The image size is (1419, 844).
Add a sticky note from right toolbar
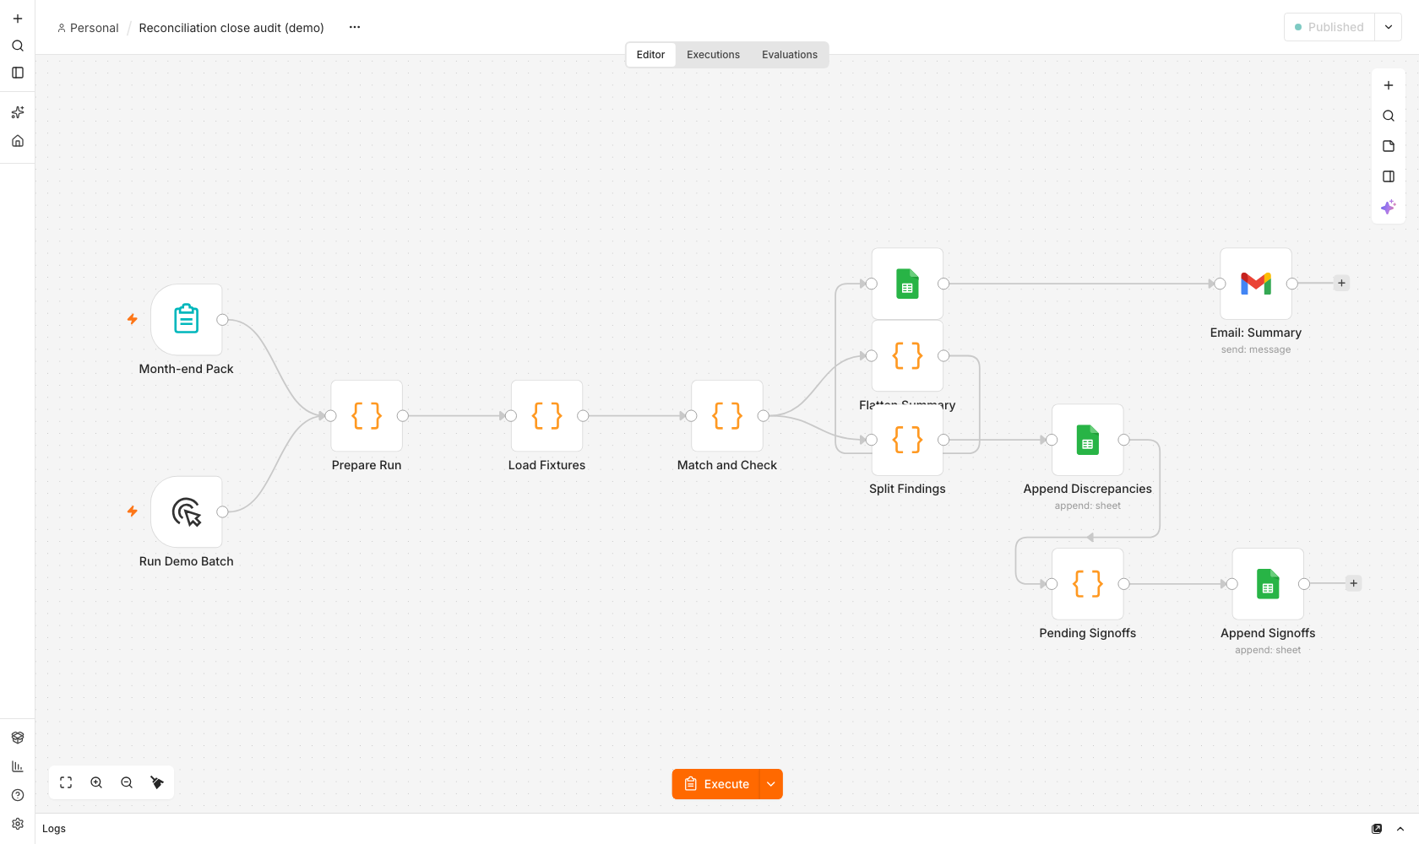click(1389, 146)
